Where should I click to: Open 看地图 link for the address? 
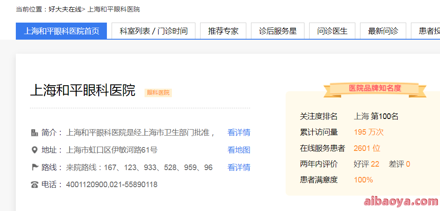(x=239, y=150)
